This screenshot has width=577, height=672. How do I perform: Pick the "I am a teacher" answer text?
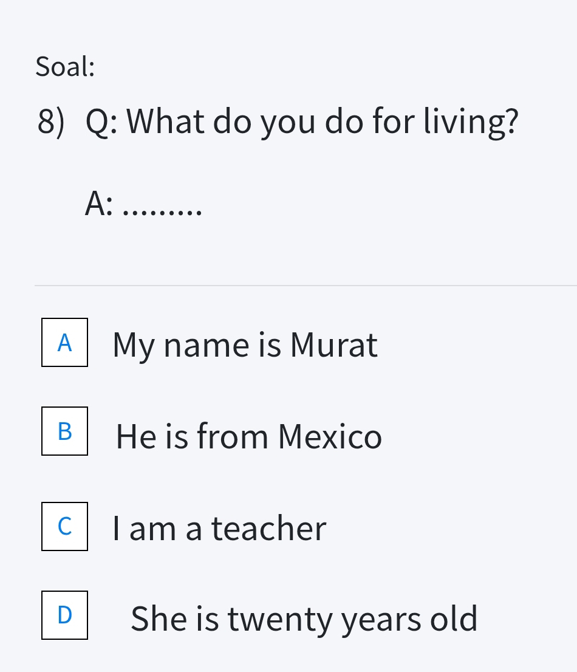[219, 528]
